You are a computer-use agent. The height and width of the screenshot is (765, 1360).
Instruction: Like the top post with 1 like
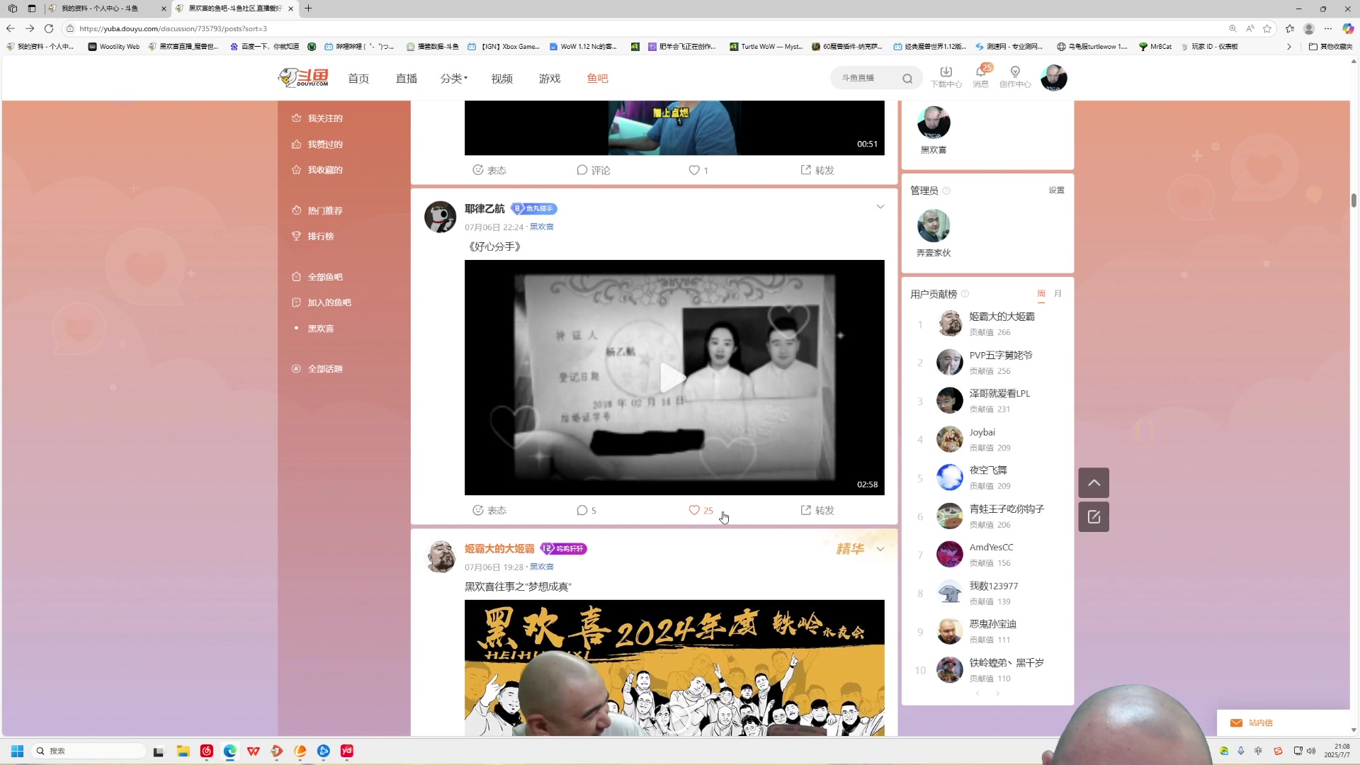pos(698,170)
